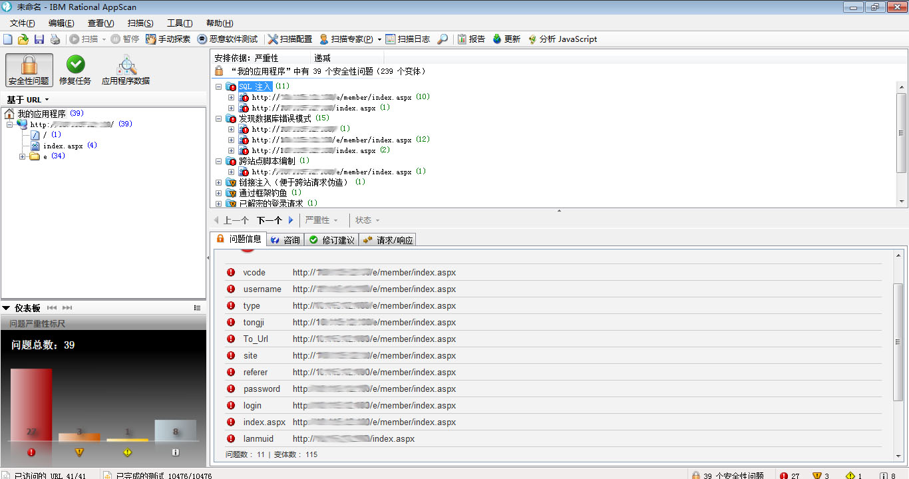Select 发现数据库错误模式 issue node
The image size is (909, 479).
click(275, 118)
